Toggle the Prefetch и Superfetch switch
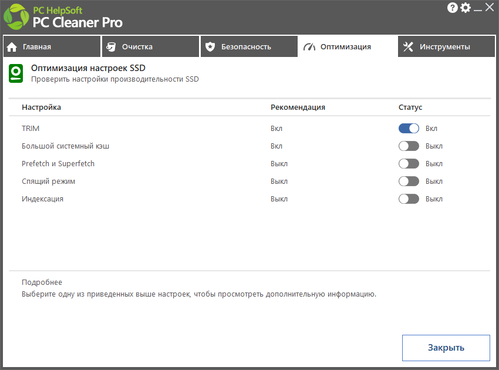 [x=409, y=164]
